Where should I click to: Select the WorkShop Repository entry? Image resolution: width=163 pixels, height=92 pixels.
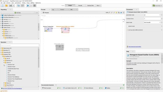(8, 17)
